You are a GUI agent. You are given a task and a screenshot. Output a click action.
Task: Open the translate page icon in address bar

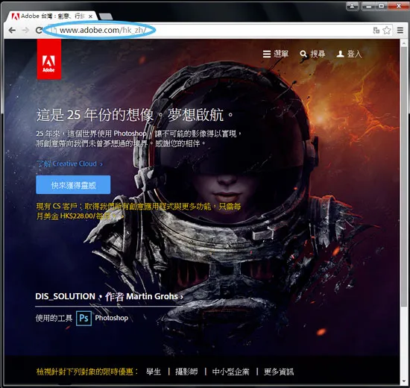tap(376, 31)
